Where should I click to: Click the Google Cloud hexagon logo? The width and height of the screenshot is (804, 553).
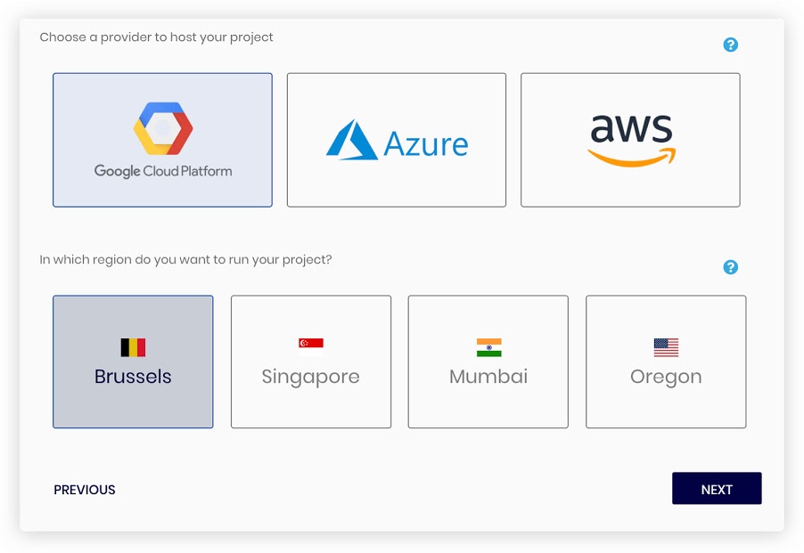pos(163,128)
